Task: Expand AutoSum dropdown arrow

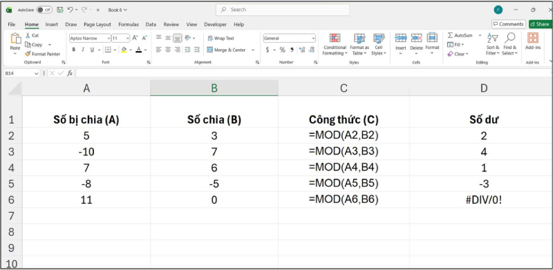Action: (480, 36)
